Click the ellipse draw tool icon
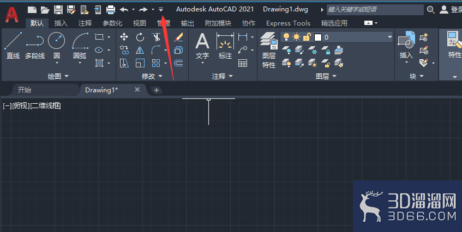The width and height of the screenshot is (462, 232). coord(99,50)
